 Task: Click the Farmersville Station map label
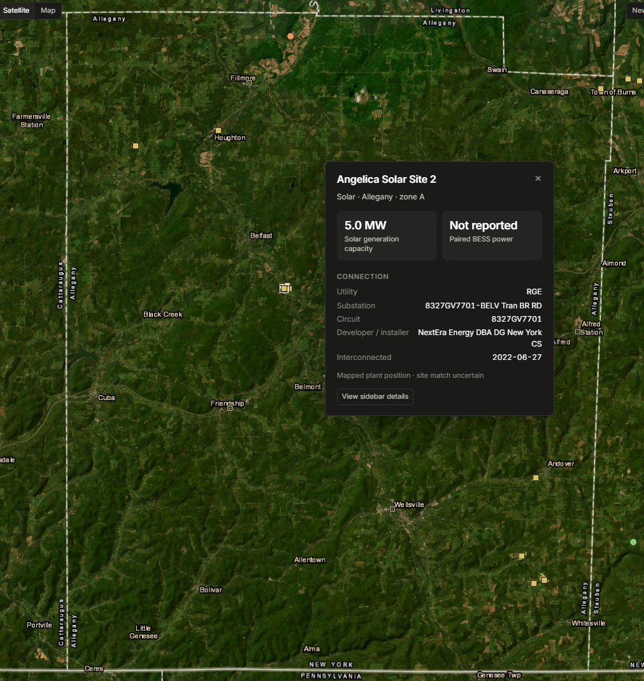(x=31, y=121)
